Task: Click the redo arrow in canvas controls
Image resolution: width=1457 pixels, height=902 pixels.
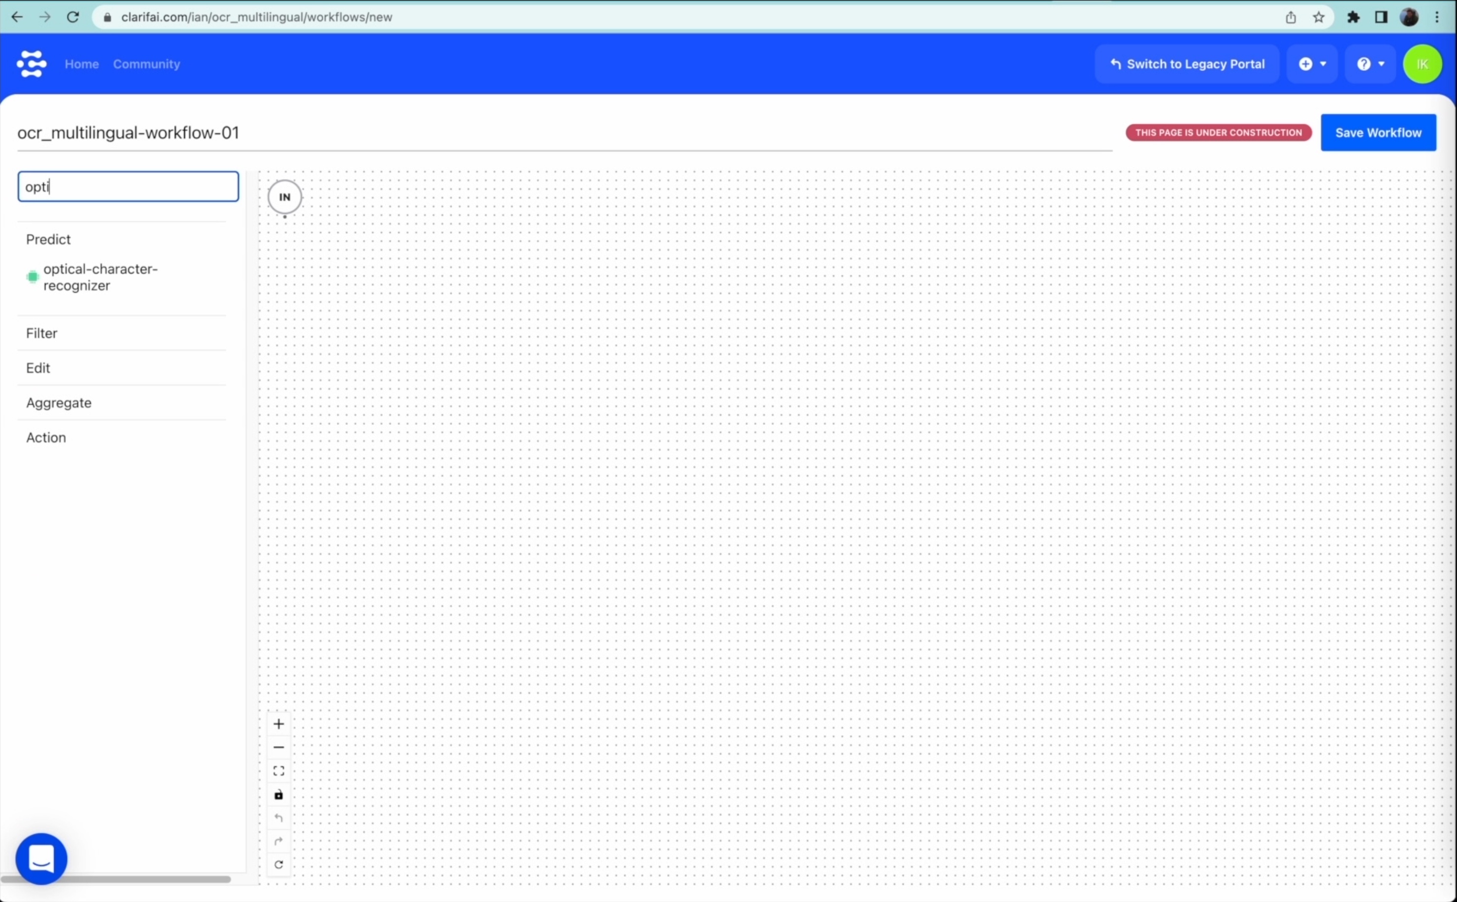Action: (x=278, y=841)
